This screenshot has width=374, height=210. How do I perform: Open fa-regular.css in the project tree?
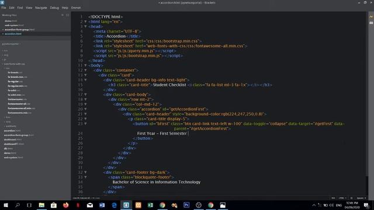click(x=15, y=82)
